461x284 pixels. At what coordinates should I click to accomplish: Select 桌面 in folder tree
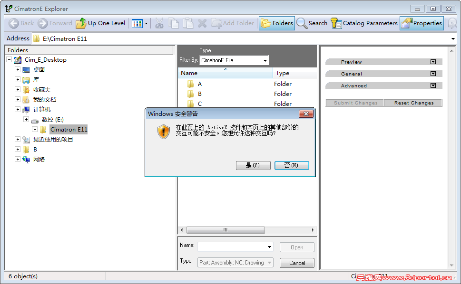[39, 69]
